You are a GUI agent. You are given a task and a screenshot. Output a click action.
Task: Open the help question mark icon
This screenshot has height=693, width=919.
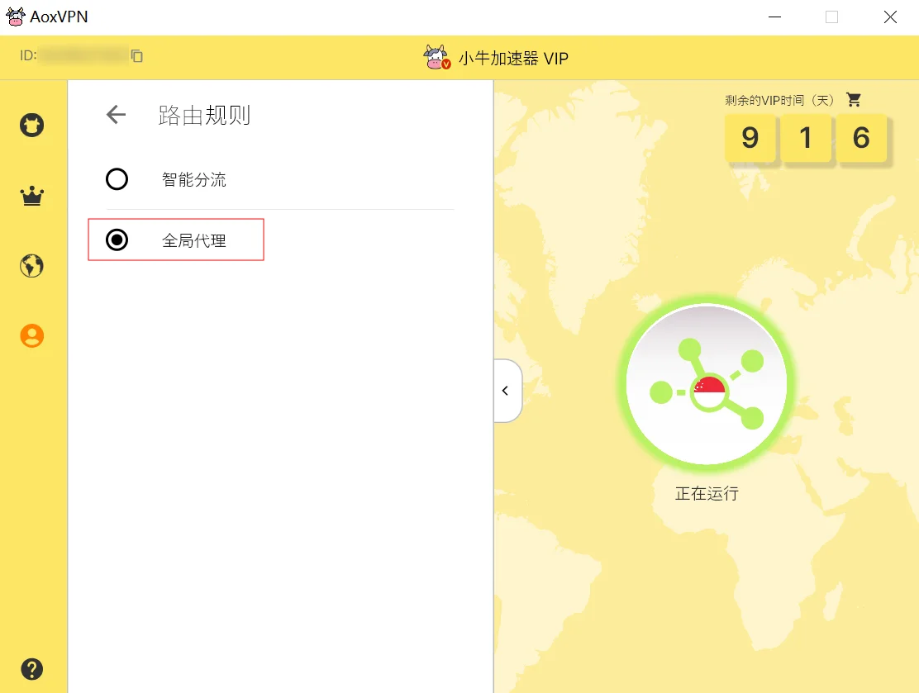click(x=32, y=668)
